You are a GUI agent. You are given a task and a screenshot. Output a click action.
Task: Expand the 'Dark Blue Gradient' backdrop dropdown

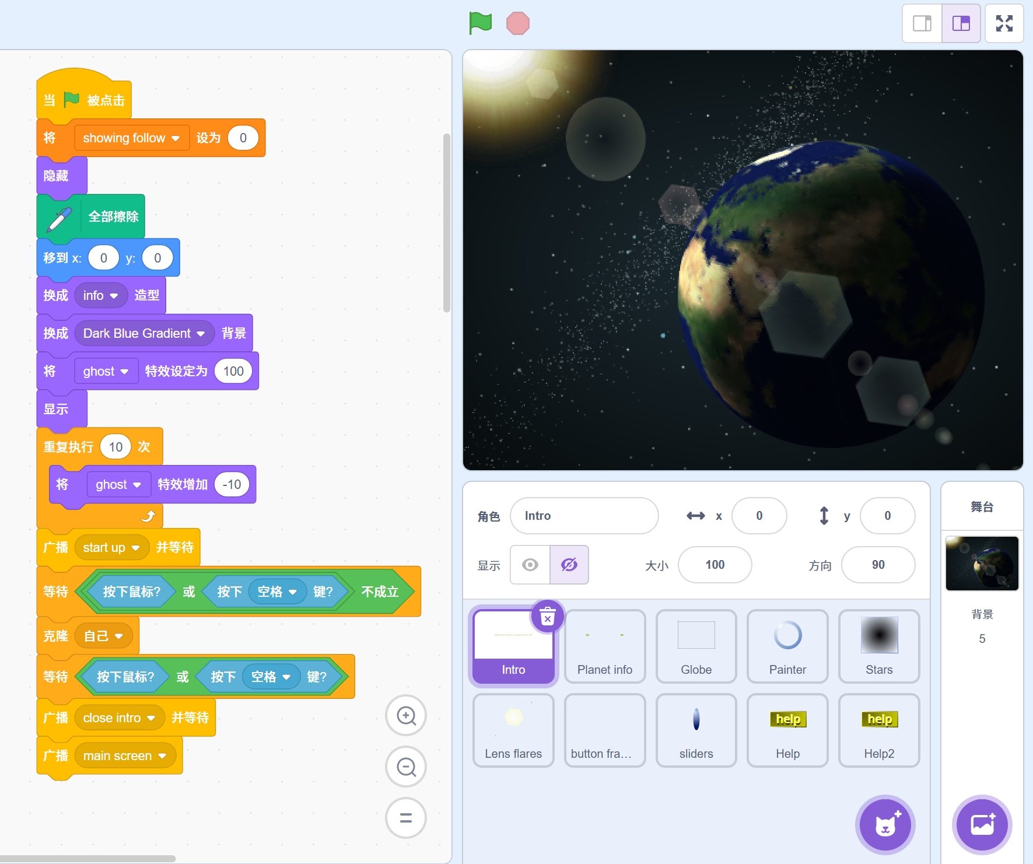(201, 334)
